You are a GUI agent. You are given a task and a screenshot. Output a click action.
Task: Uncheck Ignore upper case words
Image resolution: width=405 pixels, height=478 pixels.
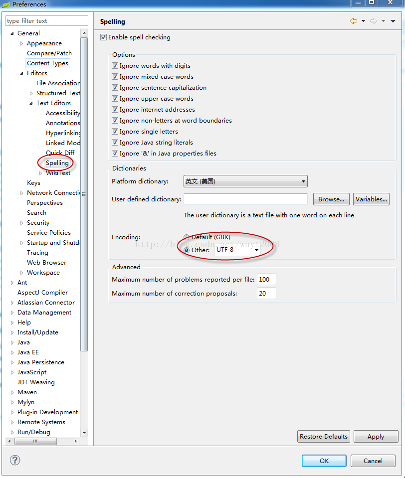115,99
